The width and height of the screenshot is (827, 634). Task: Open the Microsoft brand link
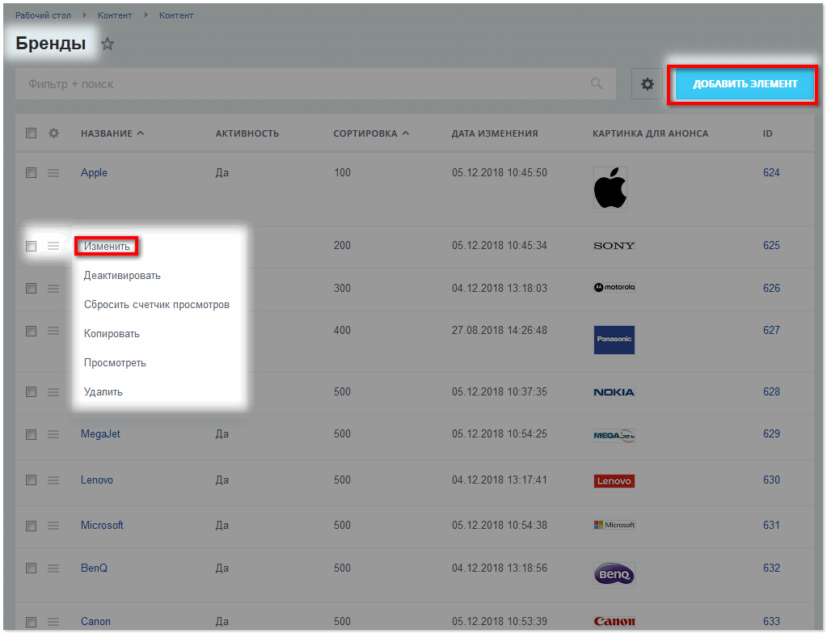(x=102, y=526)
